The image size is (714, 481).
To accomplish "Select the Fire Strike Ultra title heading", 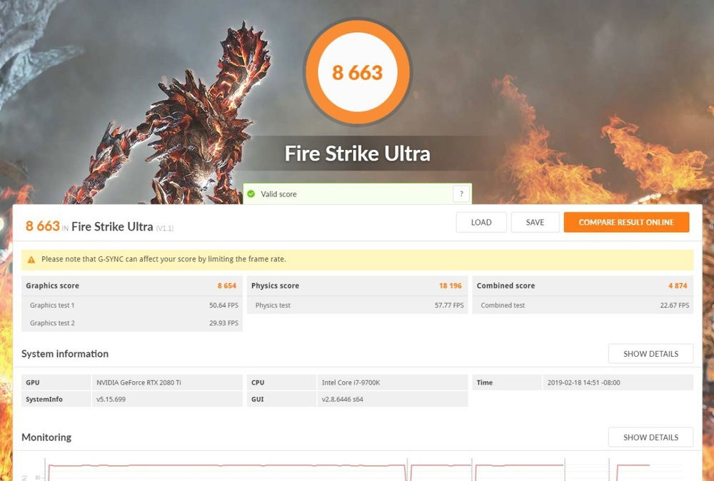I will (357, 153).
